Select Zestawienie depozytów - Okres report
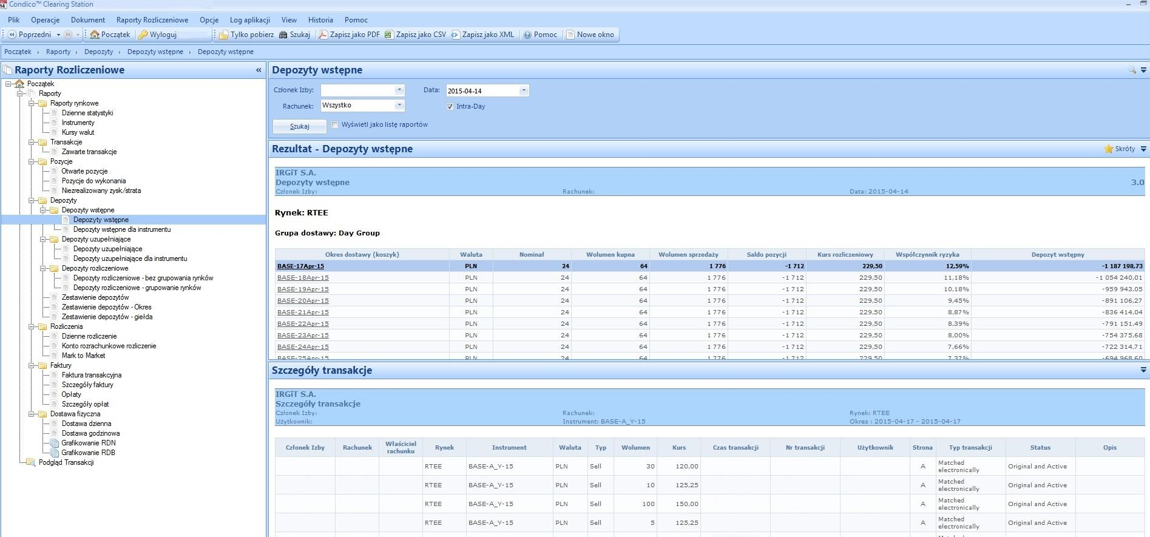The height and width of the screenshot is (537, 1150). (x=106, y=307)
